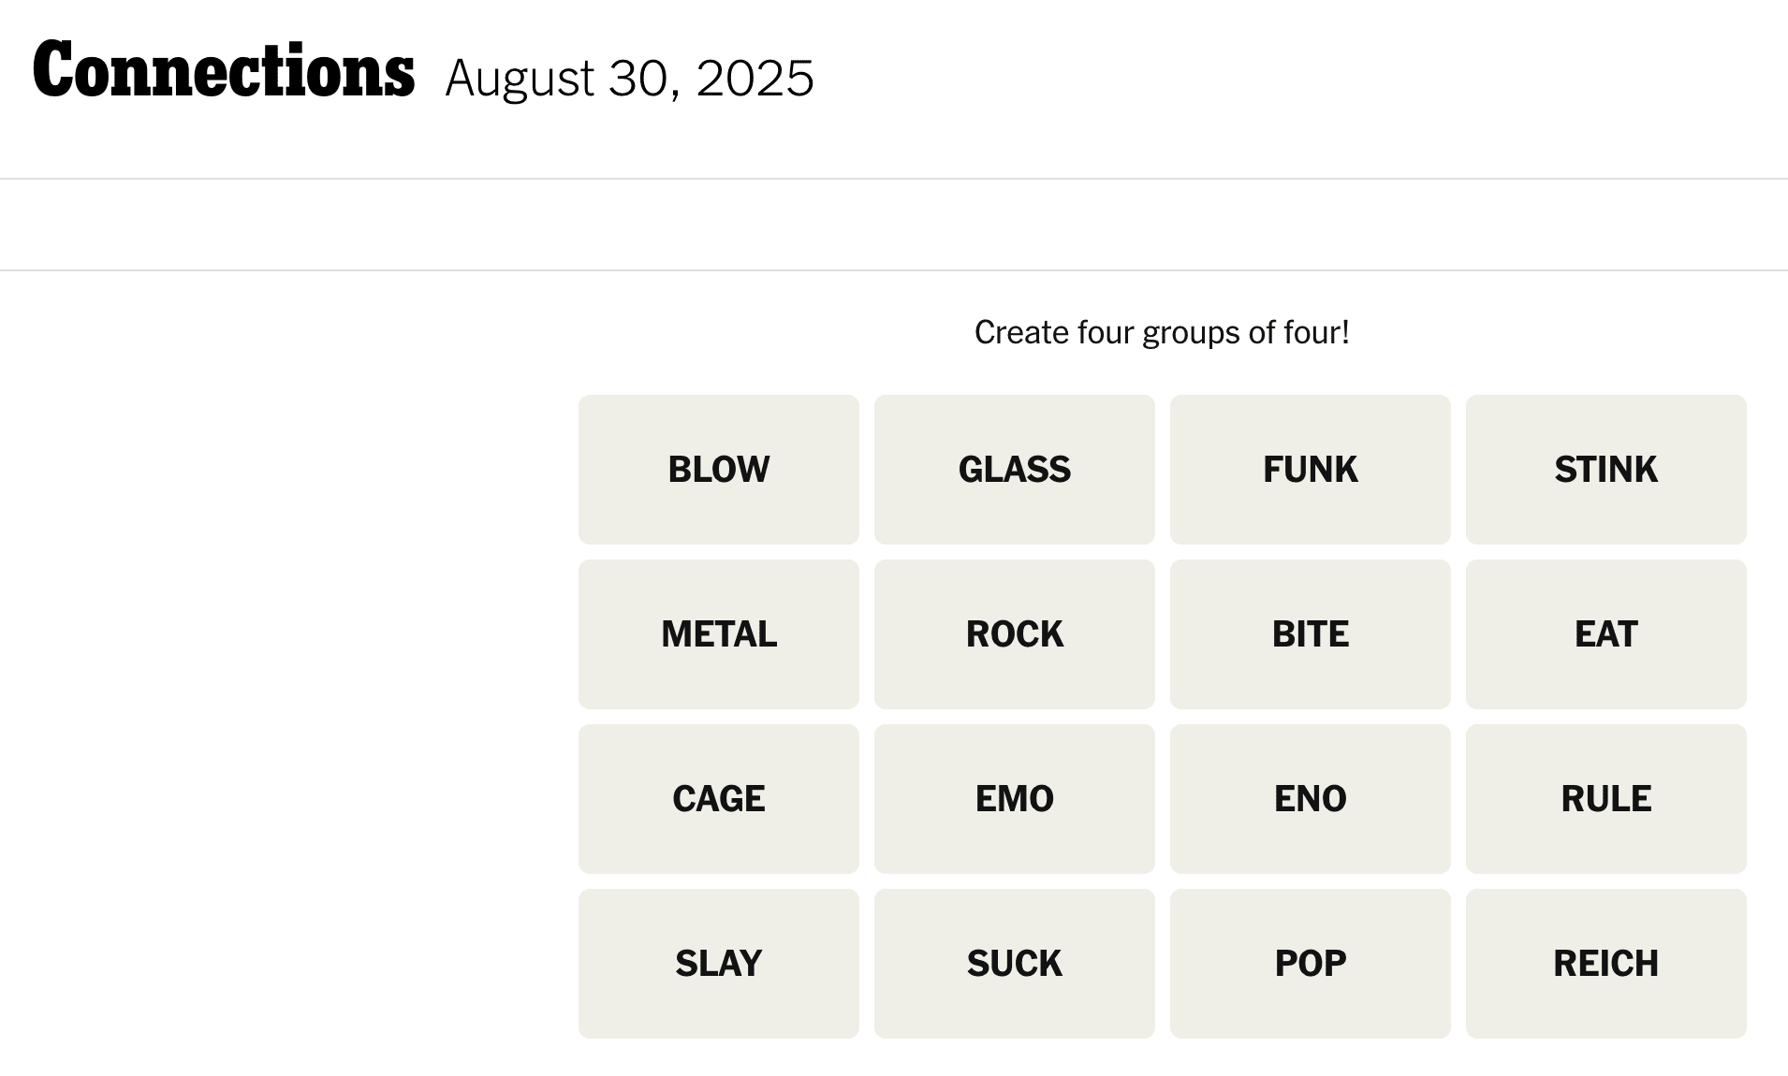Pick the CAGE word tile
The image size is (1788, 1076).
(x=718, y=798)
